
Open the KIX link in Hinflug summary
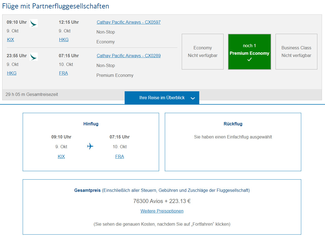[61, 156]
